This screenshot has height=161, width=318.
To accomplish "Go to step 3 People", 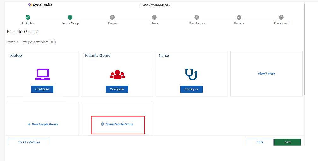I will (112, 17).
